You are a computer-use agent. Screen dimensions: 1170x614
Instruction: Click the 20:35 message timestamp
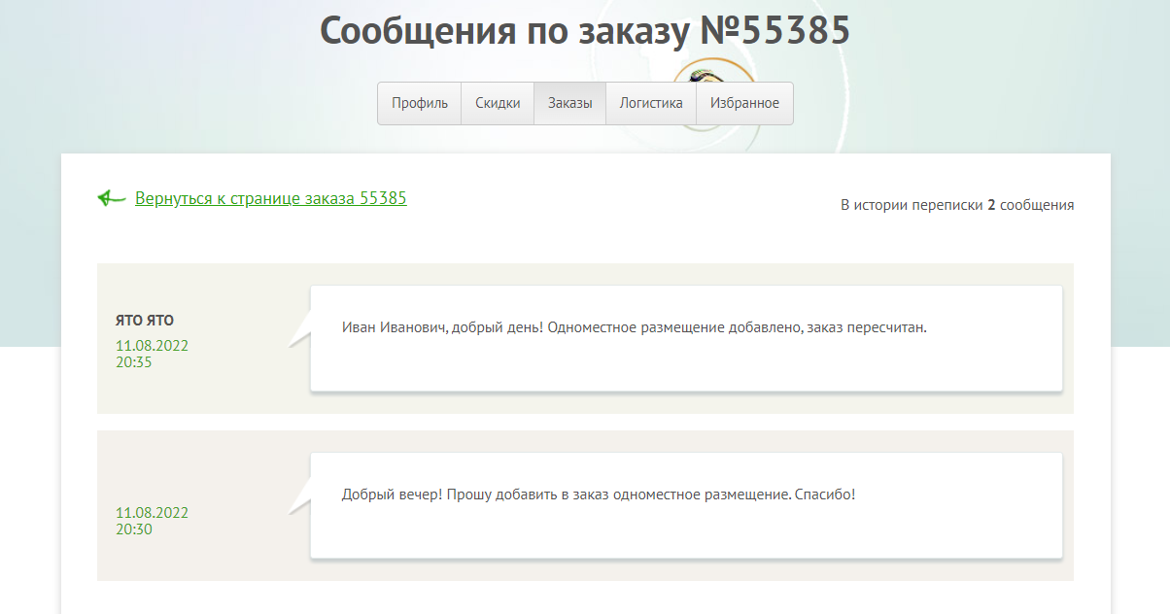(x=134, y=362)
